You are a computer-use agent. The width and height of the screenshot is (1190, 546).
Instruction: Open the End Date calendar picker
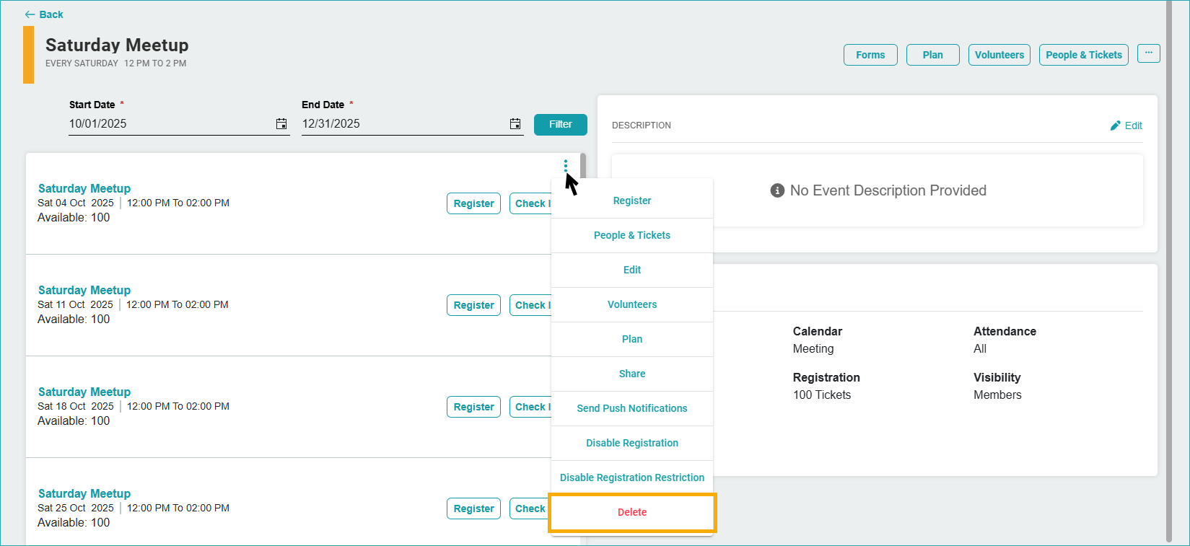pos(515,124)
